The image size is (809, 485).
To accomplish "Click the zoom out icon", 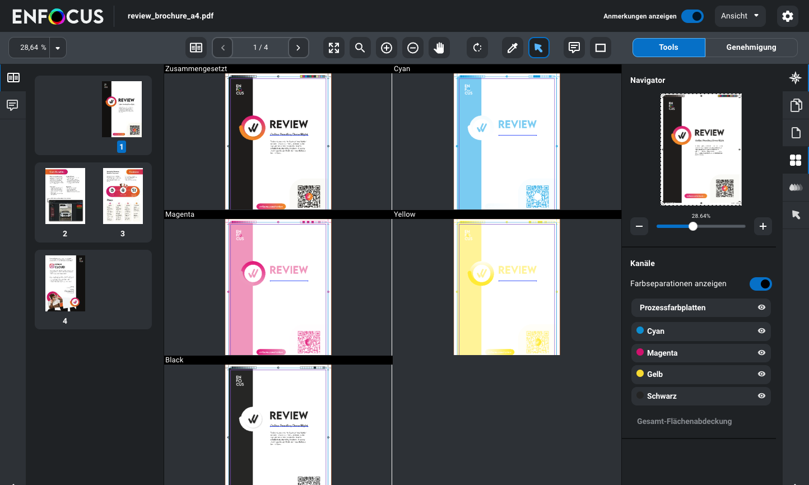I will click(413, 48).
